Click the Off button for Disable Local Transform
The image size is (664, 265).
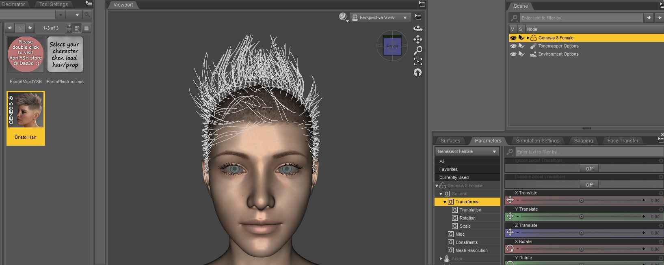point(589,185)
